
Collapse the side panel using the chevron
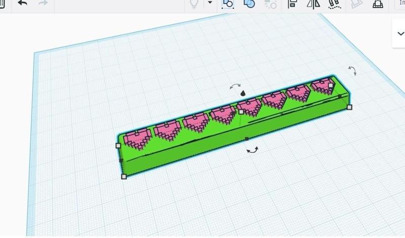(400, 33)
